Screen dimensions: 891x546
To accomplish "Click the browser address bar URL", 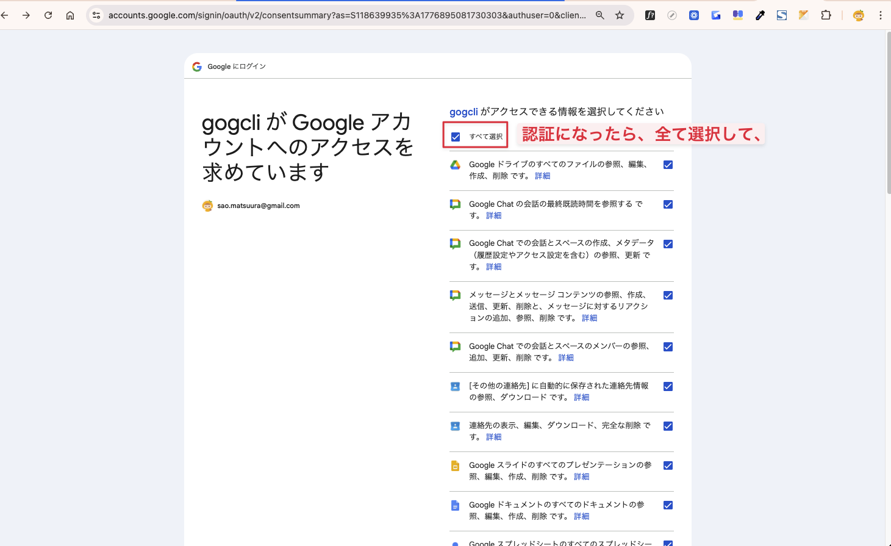I will [347, 15].
